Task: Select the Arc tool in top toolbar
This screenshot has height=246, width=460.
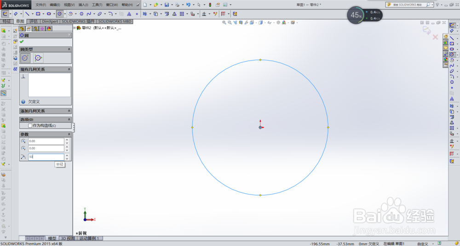Action: pos(70,14)
